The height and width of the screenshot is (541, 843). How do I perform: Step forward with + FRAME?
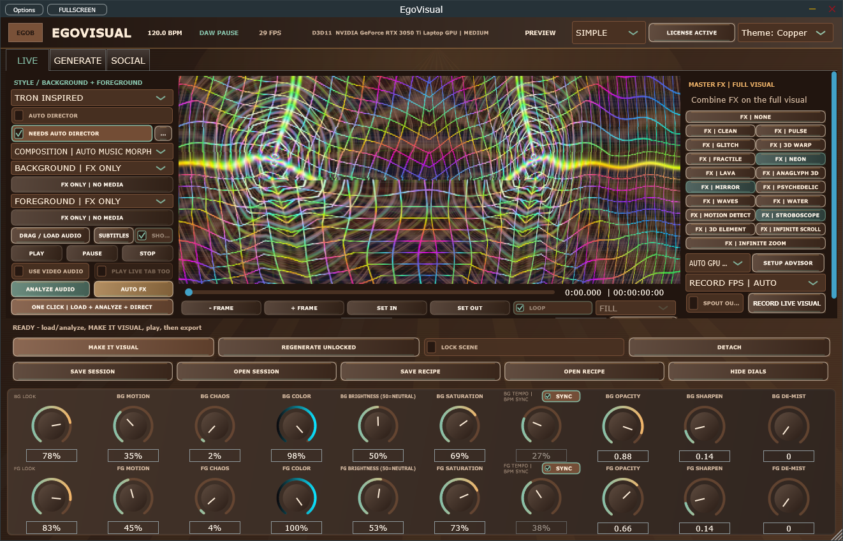coord(304,308)
